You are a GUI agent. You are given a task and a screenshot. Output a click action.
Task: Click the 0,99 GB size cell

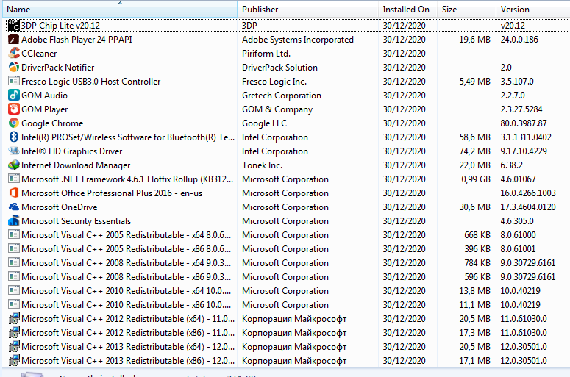[475, 179]
